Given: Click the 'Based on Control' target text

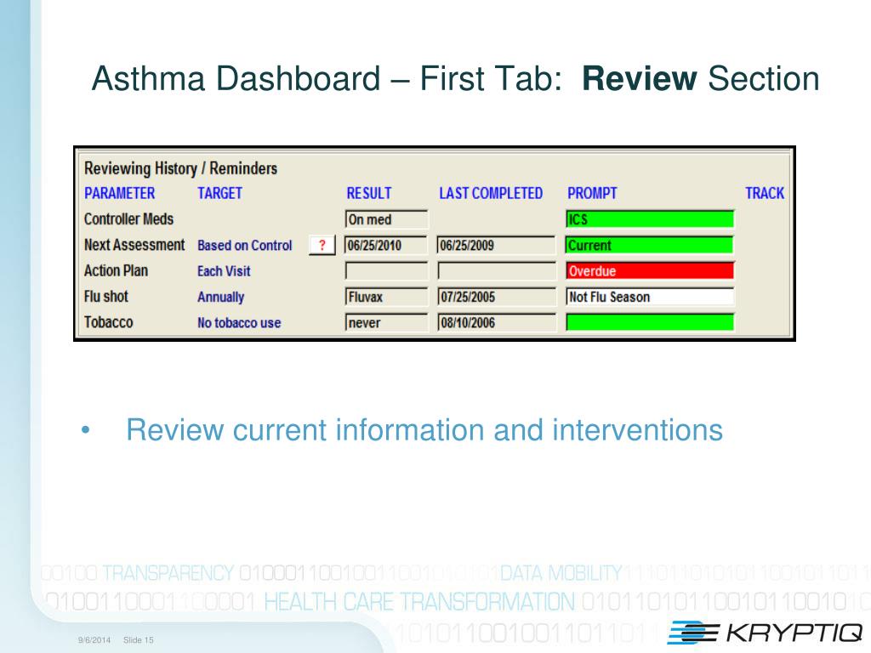Looking at the screenshot, I should (244, 246).
